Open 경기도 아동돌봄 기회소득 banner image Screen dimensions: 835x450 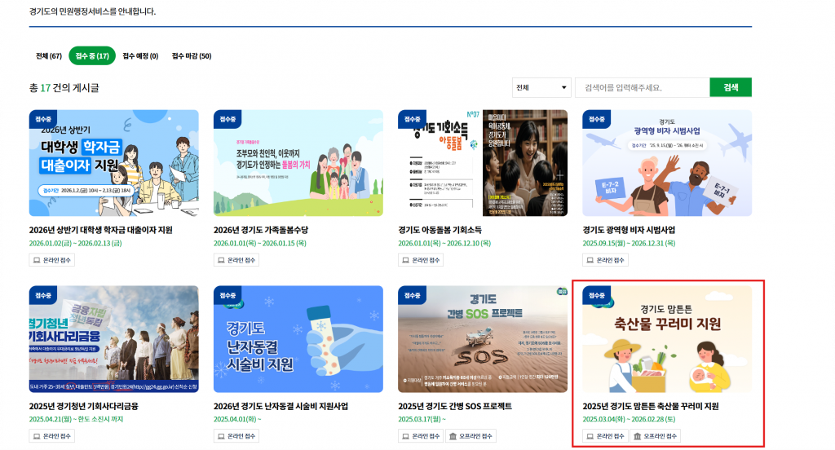pos(483,163)
